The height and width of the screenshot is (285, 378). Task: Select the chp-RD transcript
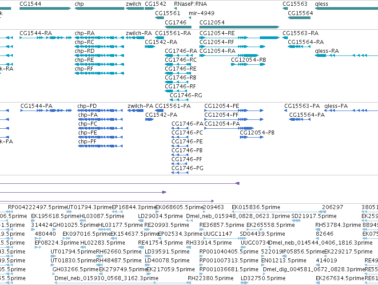(x=99, y=55)
